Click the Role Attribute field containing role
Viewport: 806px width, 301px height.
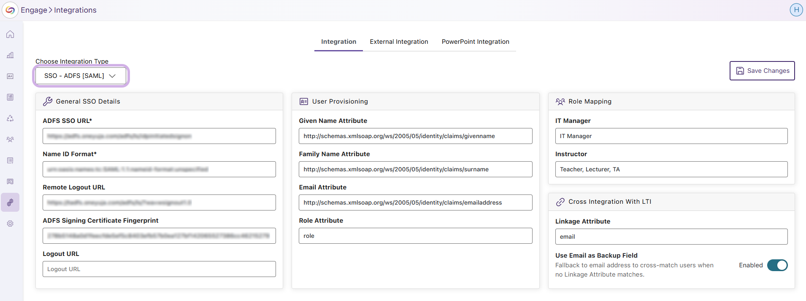pos(416,236)
